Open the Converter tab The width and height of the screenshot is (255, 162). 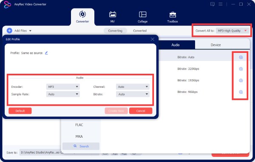[82, 17]
